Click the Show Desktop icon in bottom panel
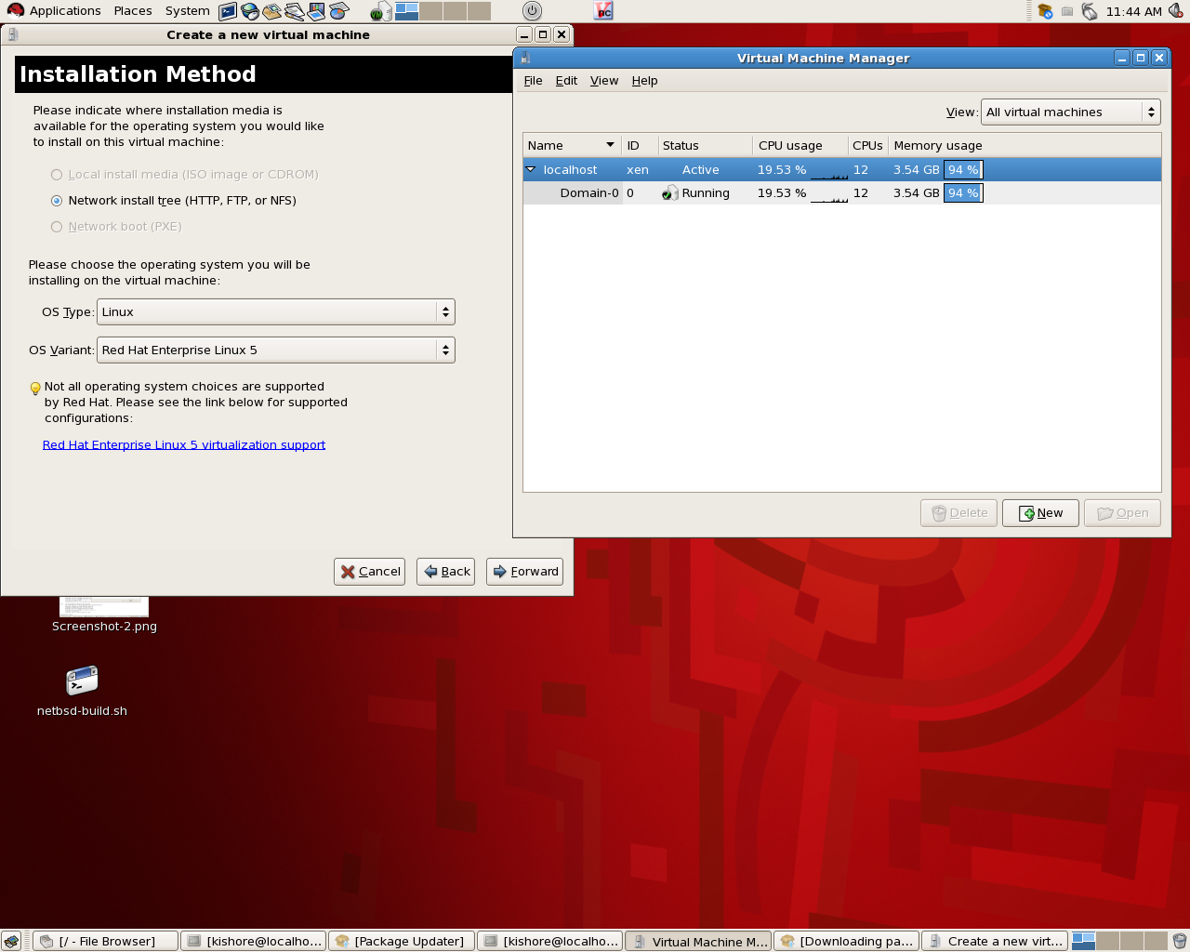Viewport: 1190px width, 952px height. 11,941
